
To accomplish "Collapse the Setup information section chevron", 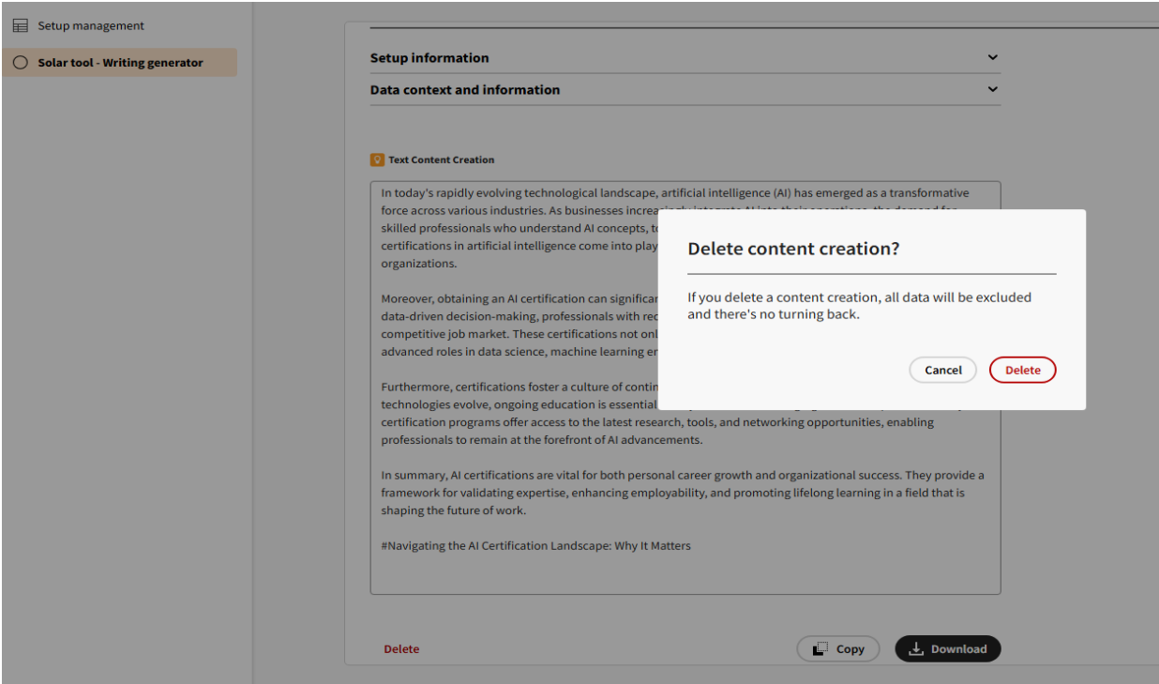I will pos(992,57).
